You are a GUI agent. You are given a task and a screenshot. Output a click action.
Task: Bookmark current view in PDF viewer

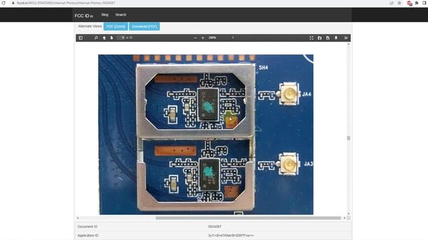click(336, 38)
